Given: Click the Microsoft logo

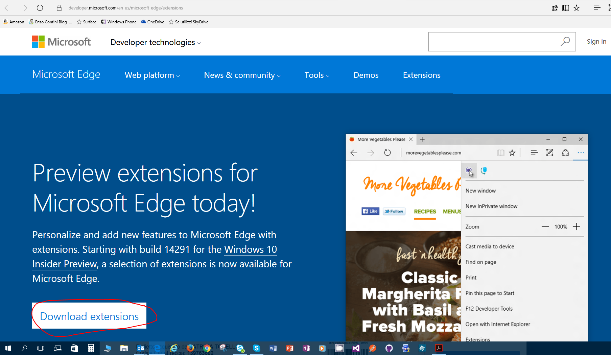Looking at the screenshot, I should pos(61,42).
